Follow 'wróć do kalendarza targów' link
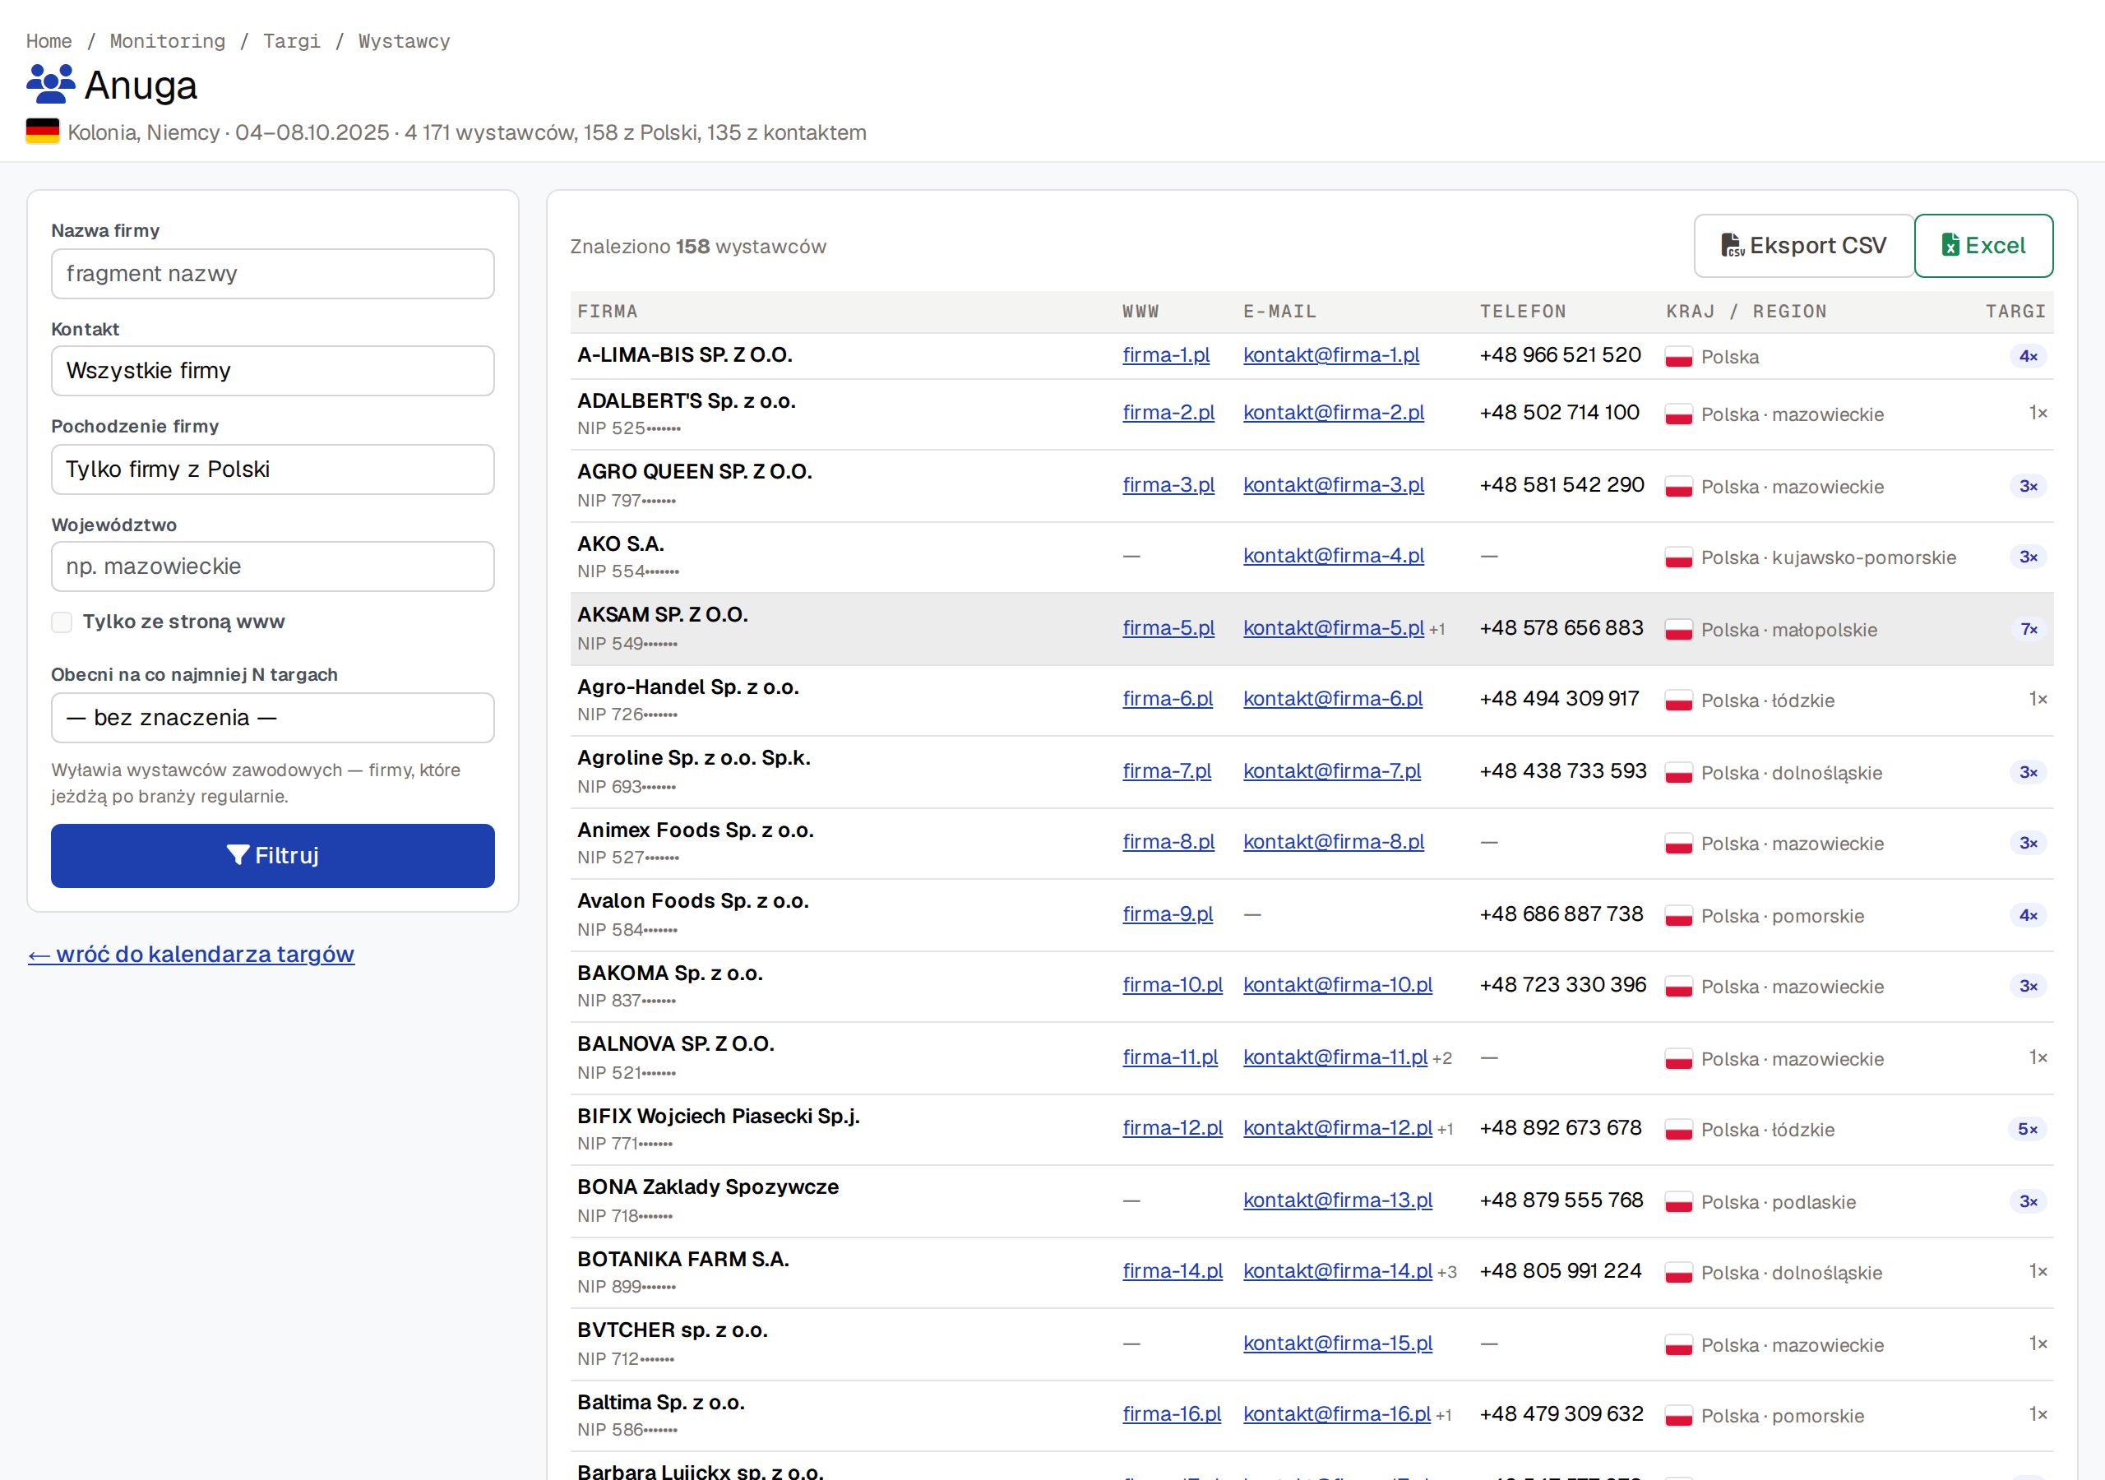The width and height of the screenshot is (2105, 1480). point(191,954)
